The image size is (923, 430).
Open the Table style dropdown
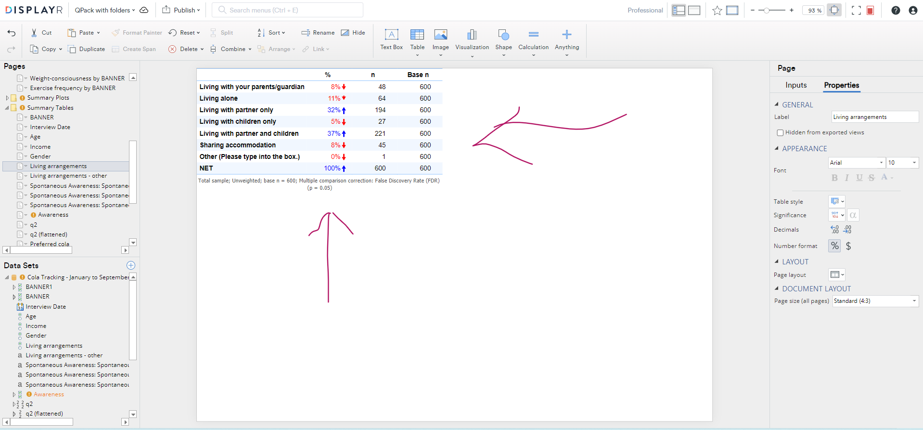(837, 201)
